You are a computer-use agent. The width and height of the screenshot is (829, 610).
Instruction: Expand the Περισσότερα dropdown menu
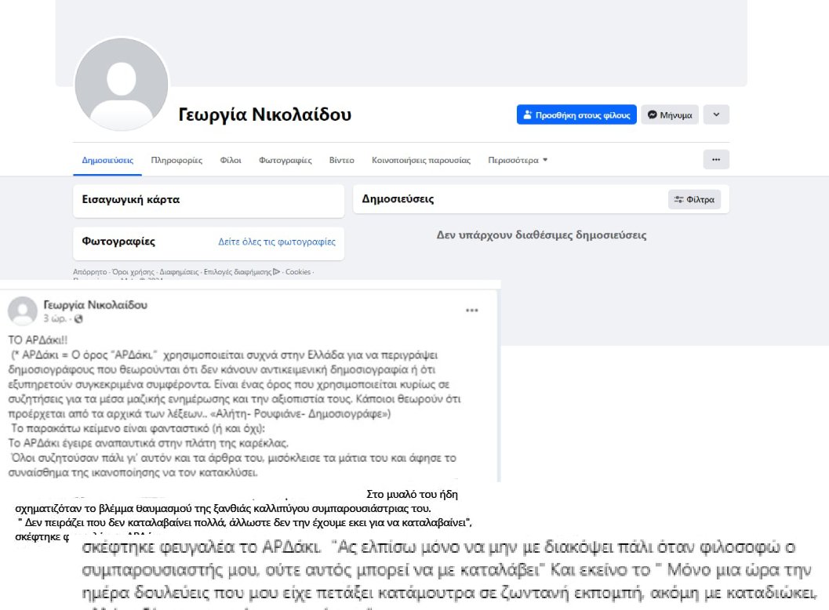(x=518, y=160)
